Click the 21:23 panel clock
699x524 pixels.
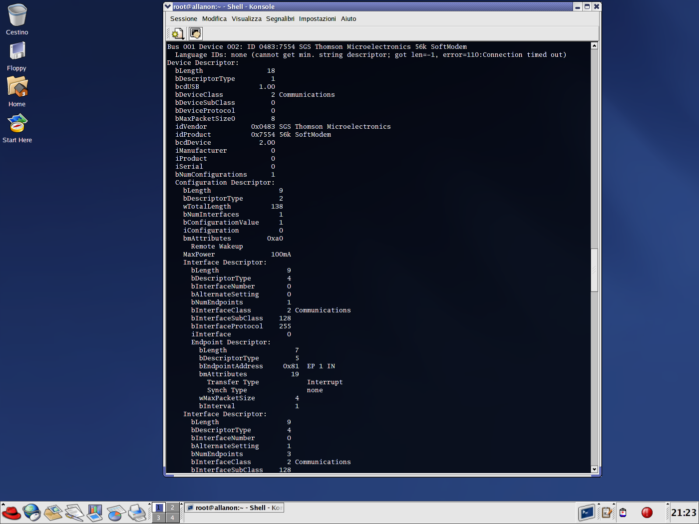684,513
